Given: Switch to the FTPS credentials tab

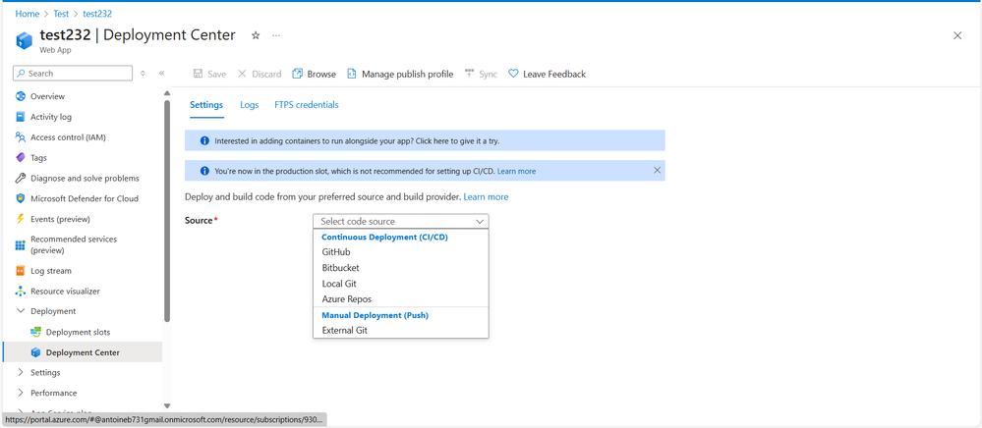Looking at the screenshot, I should (x=306, y=105).
